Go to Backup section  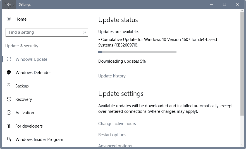coord(22,86)
